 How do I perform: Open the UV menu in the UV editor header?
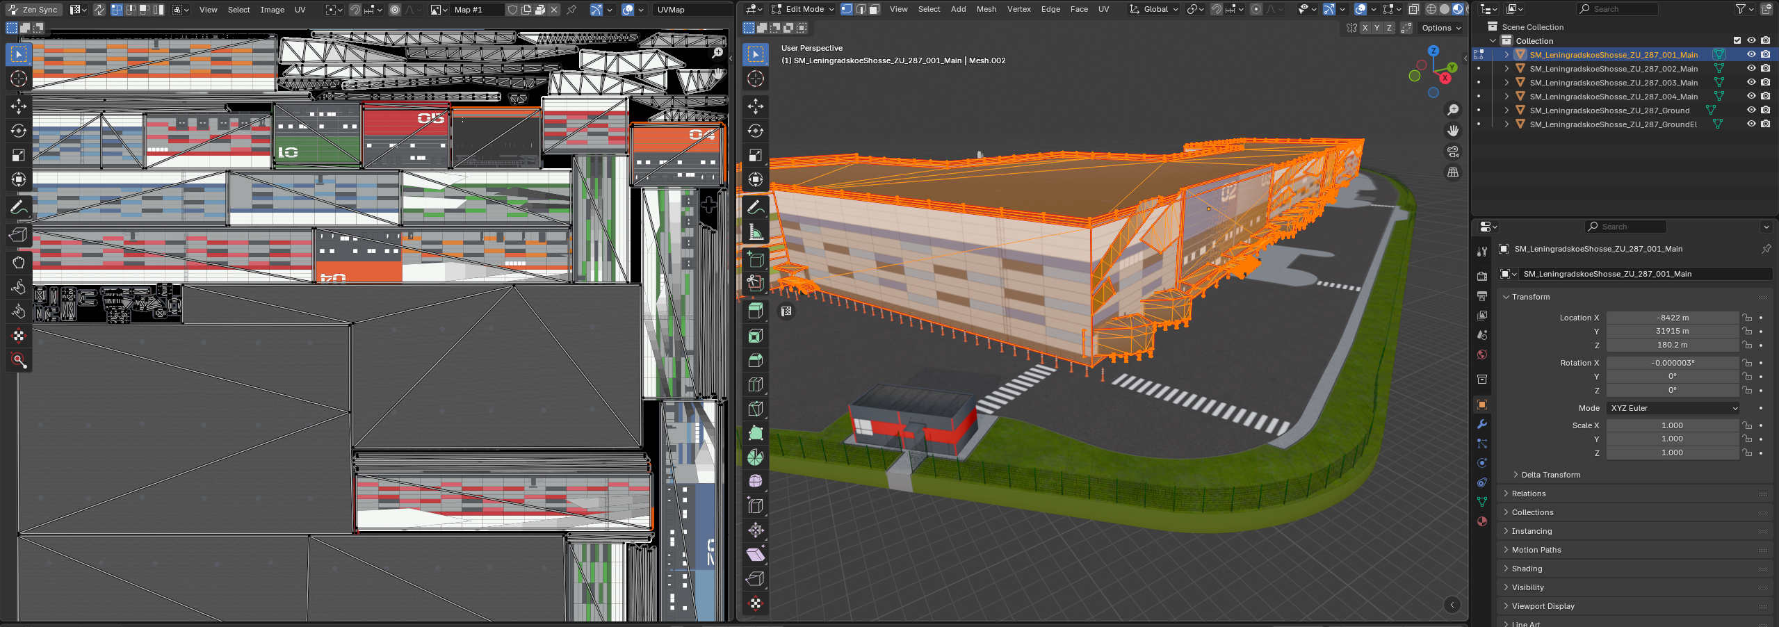pos(300,10)
